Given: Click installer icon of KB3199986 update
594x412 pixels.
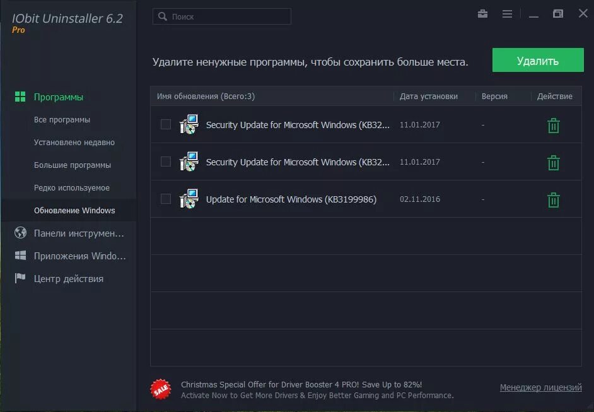Looking at the screenshot, I should pos(189,199).
